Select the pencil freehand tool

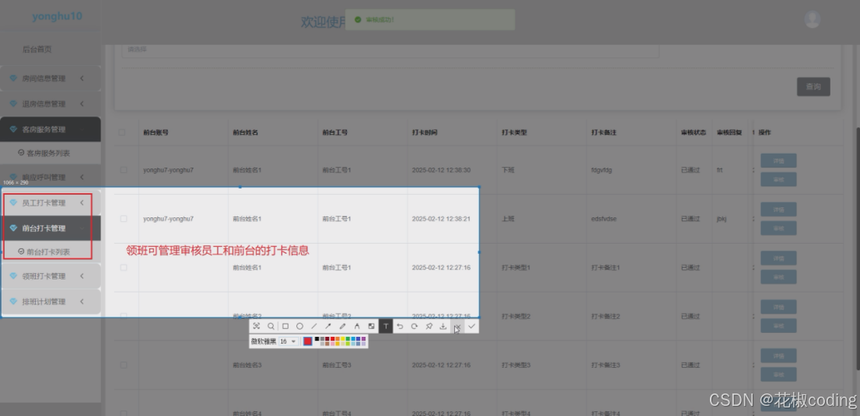342,326
